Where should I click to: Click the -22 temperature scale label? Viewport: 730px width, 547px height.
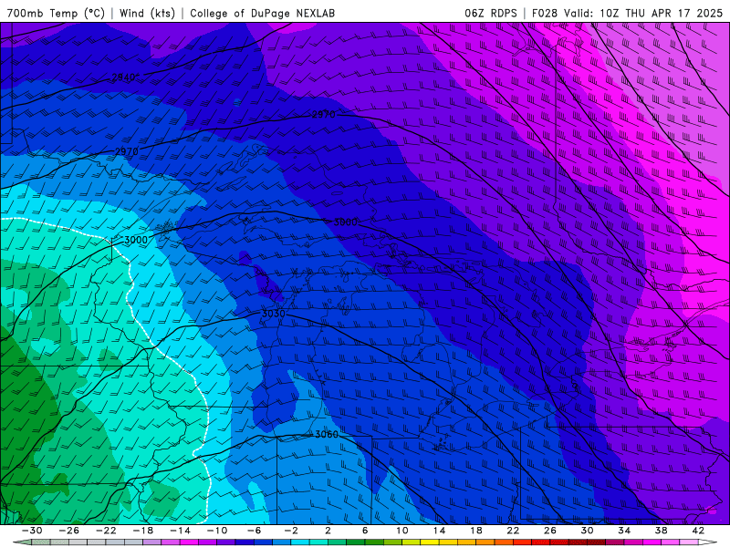(x=106, y=531)
